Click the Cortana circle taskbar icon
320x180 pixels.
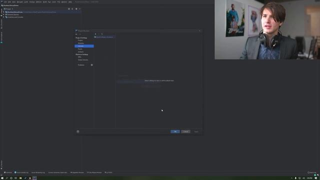click(11, 178)
